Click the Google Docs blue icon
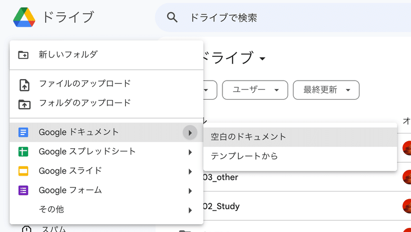 [23, 132]
